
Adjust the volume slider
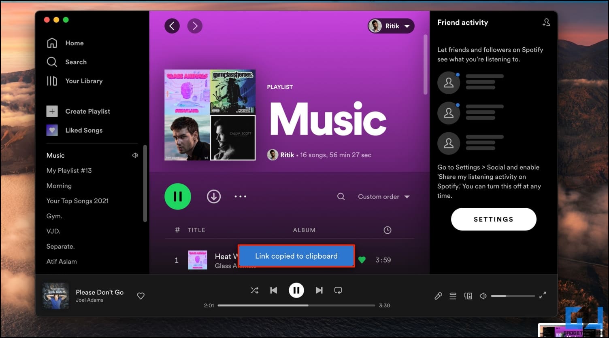[513, 296]
